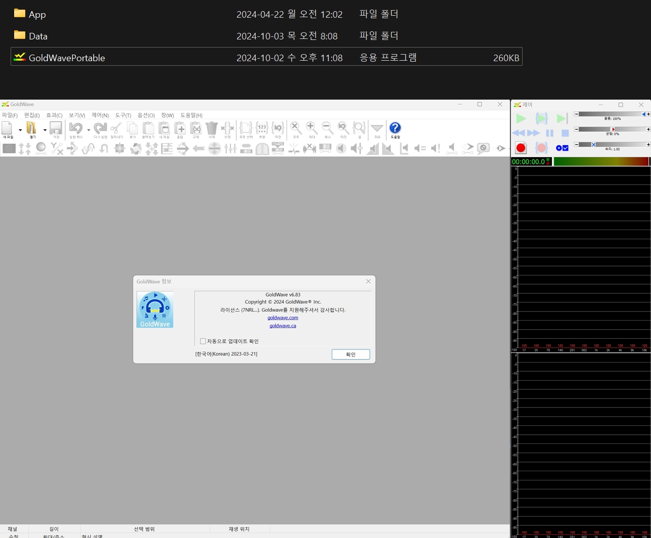Click the sine-wave effect icon in effects bar
This screenshot has width=651, height=538.
coord(88,149)
